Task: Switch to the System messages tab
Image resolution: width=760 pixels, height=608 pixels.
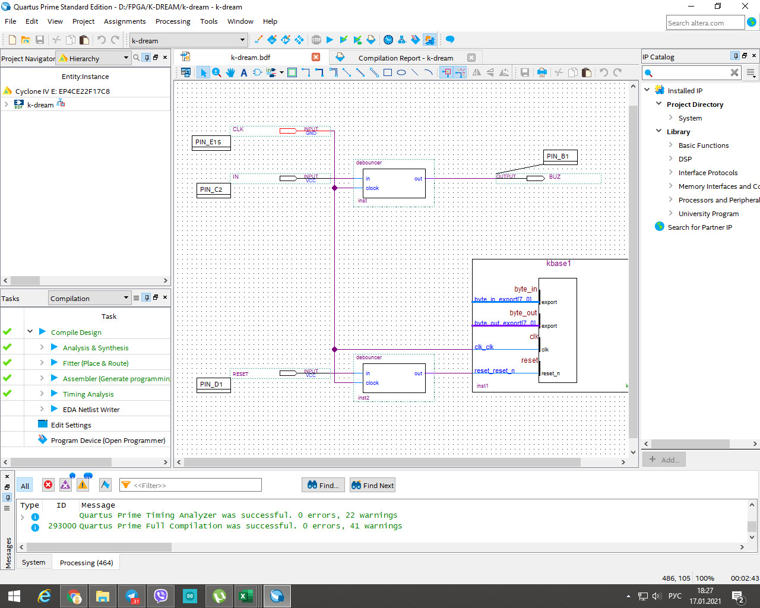Action: (x=34, y=562)
